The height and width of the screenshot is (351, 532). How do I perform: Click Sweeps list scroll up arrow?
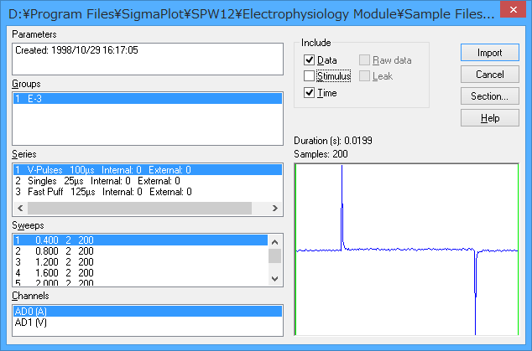click(x=275, y=242)
